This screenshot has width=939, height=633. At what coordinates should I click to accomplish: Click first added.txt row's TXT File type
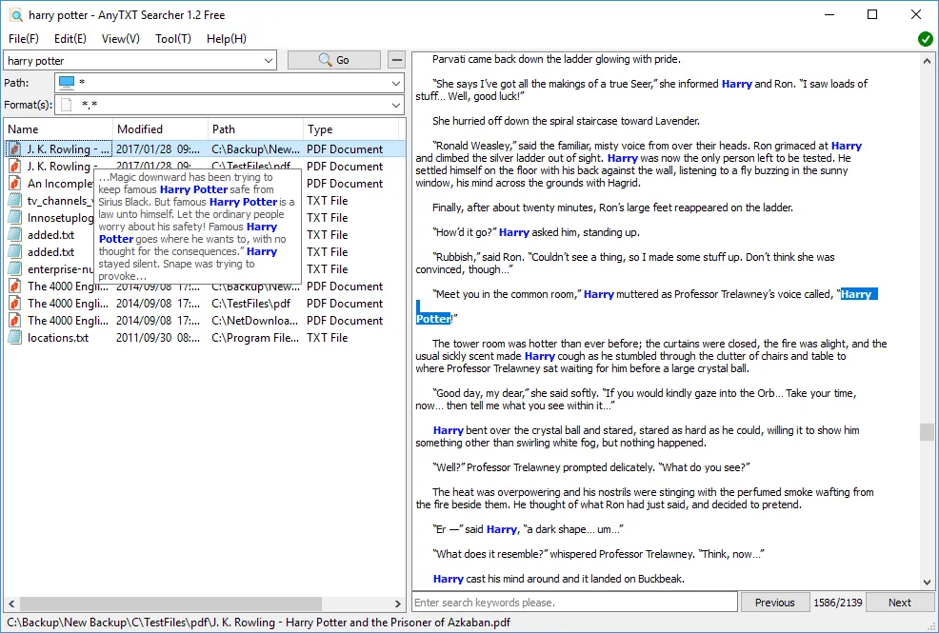pos(327,235)
